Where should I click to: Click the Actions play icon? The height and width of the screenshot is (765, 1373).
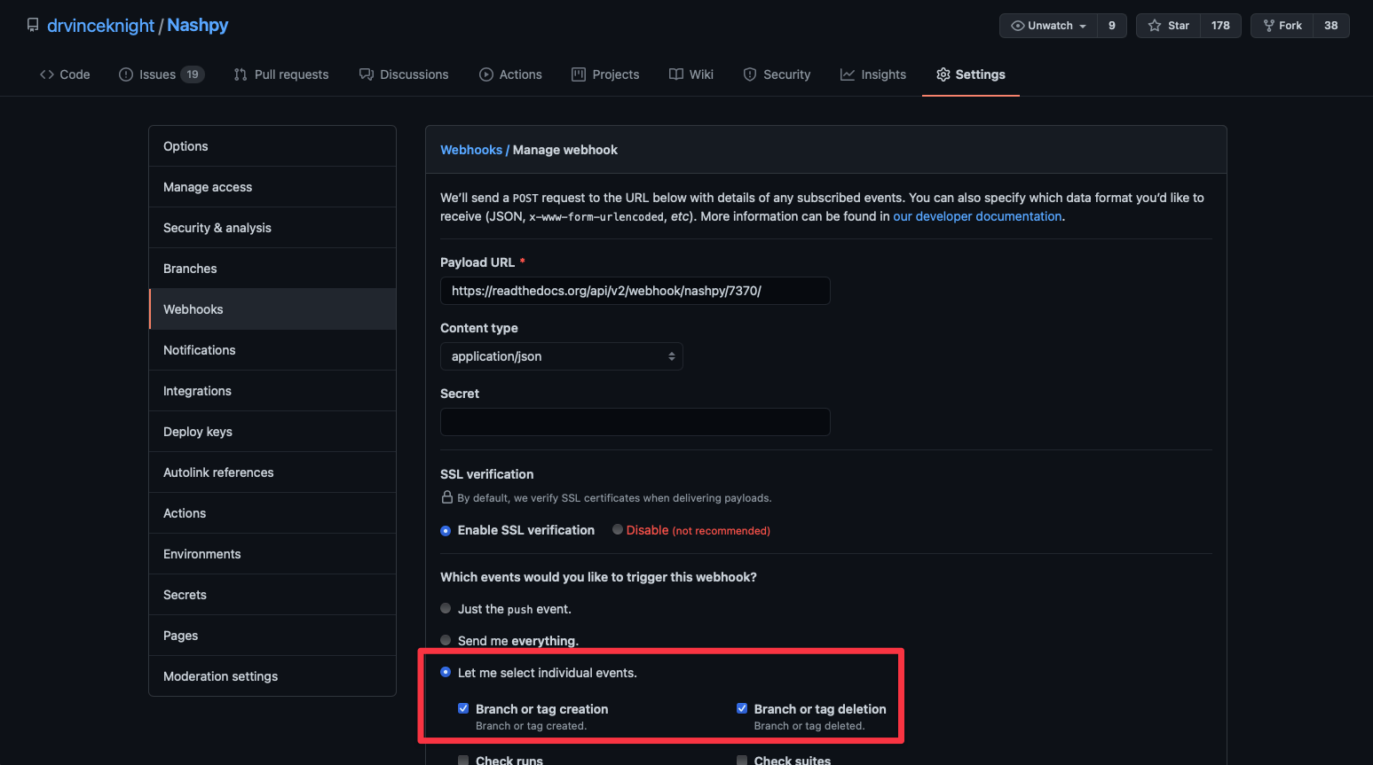pos(486,74)
